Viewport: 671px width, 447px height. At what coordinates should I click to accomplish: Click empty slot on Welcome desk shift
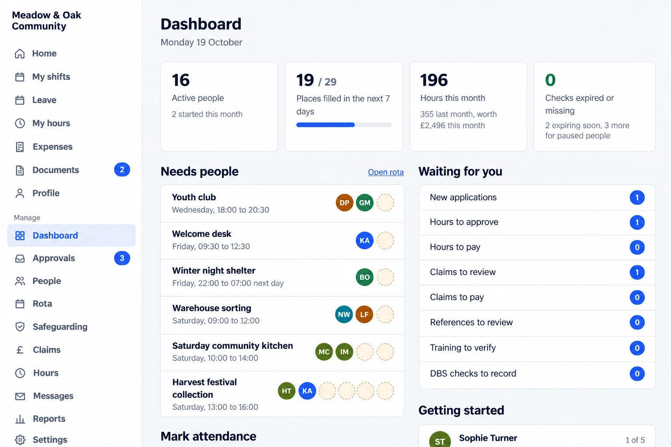pyautogui.click(x=385, y=240)
